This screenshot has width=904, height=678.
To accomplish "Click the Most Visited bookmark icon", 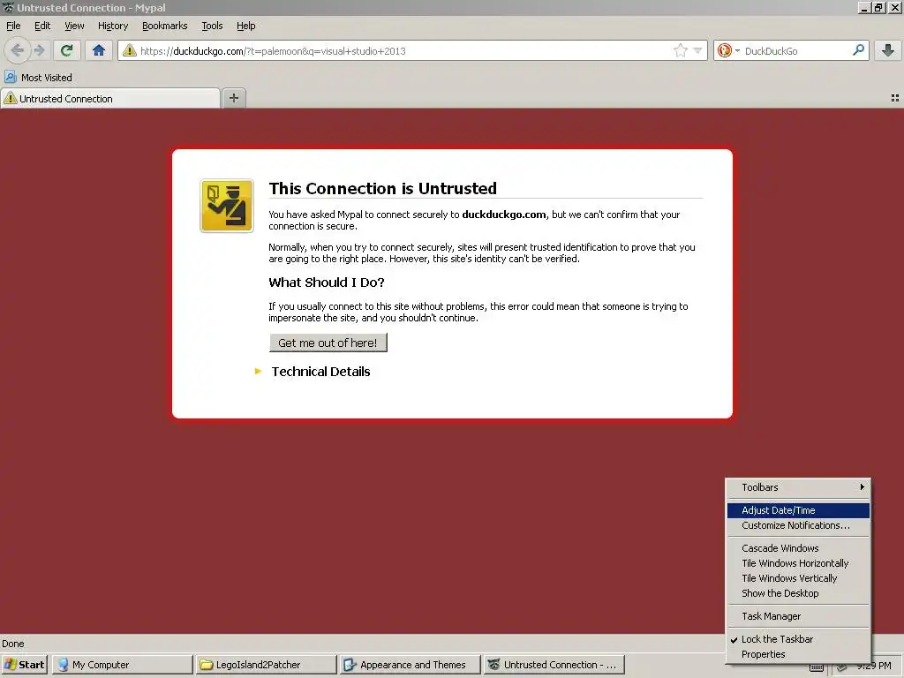I will click(x=11, y=78).
